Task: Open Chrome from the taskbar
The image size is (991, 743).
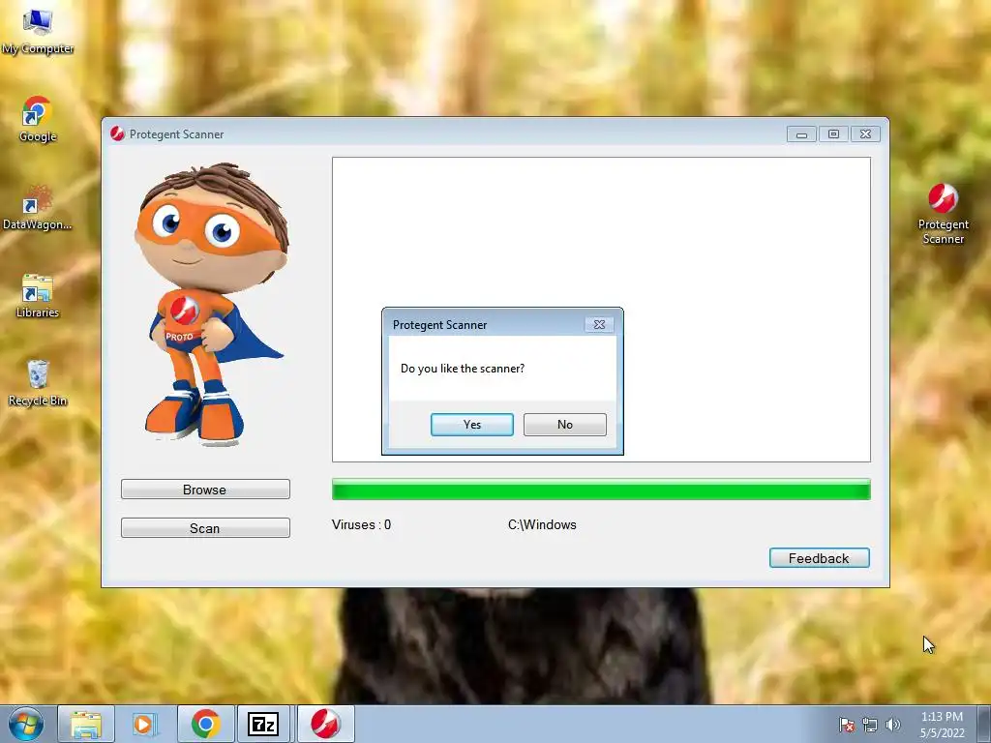Action: pyautogui.click(x=205, y=724)
